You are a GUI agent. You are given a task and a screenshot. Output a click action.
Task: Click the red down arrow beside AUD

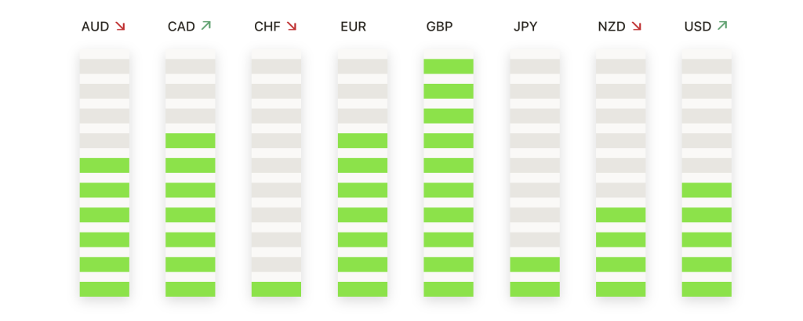pos(120,27)
